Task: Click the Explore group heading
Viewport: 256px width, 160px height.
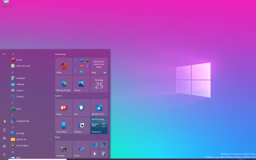Action: click(x=59, y=96)
